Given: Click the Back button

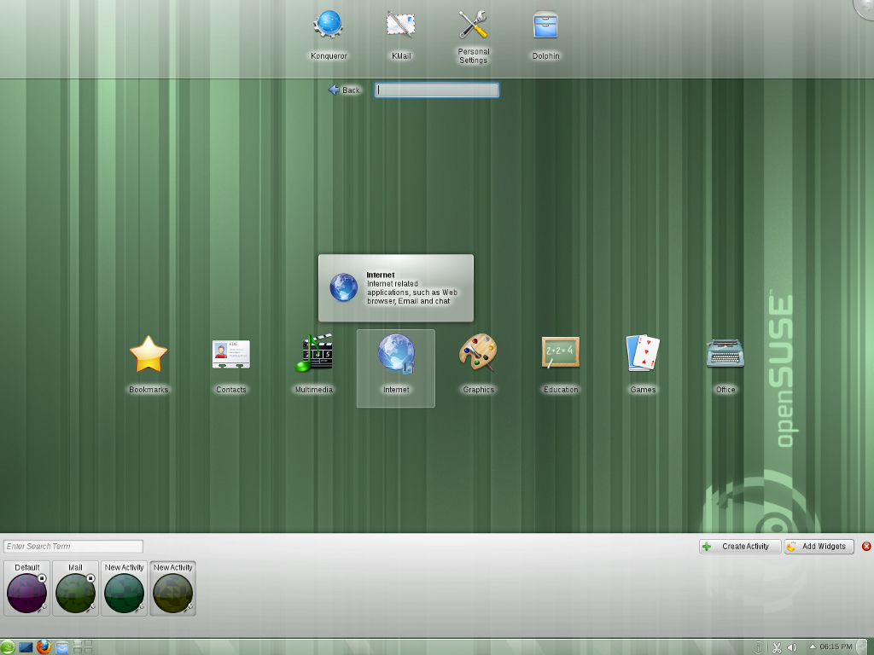Looking at the screenshot, I should coord(345,90).
